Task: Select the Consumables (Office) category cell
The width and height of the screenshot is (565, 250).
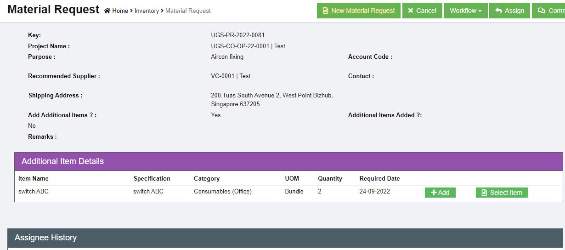Action: tap(223, 191)
